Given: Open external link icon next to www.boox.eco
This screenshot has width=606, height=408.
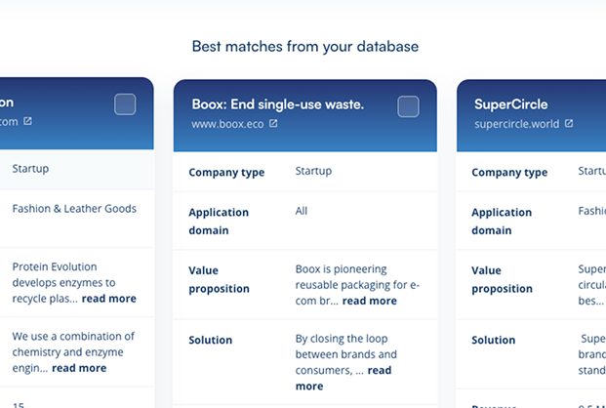Looking at the screenshot, I should (x=273, y=123).
